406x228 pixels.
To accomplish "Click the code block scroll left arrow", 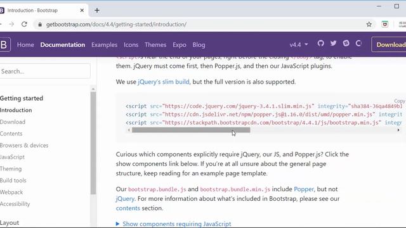I will pyautogui.click(x=129, y=130).
